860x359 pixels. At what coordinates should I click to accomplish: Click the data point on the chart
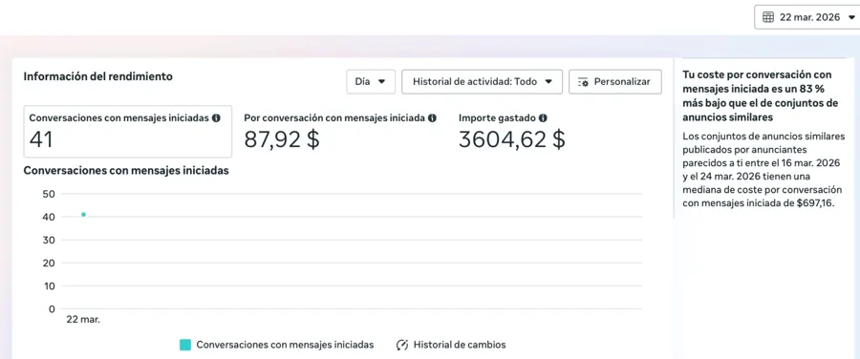pos(83,214)
